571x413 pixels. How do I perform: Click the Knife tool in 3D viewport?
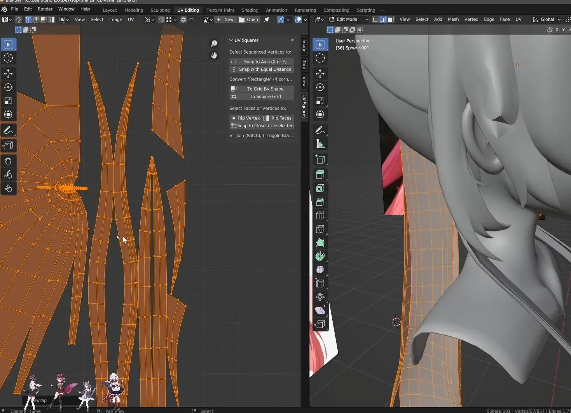(x=320, y=229)
